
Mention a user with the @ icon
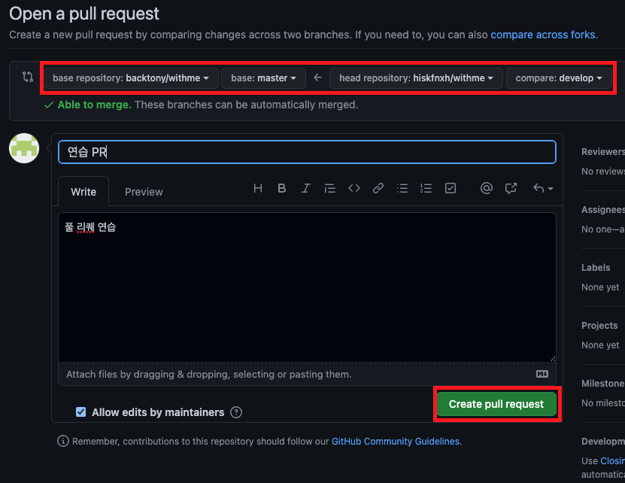click(x=487, y=188)
